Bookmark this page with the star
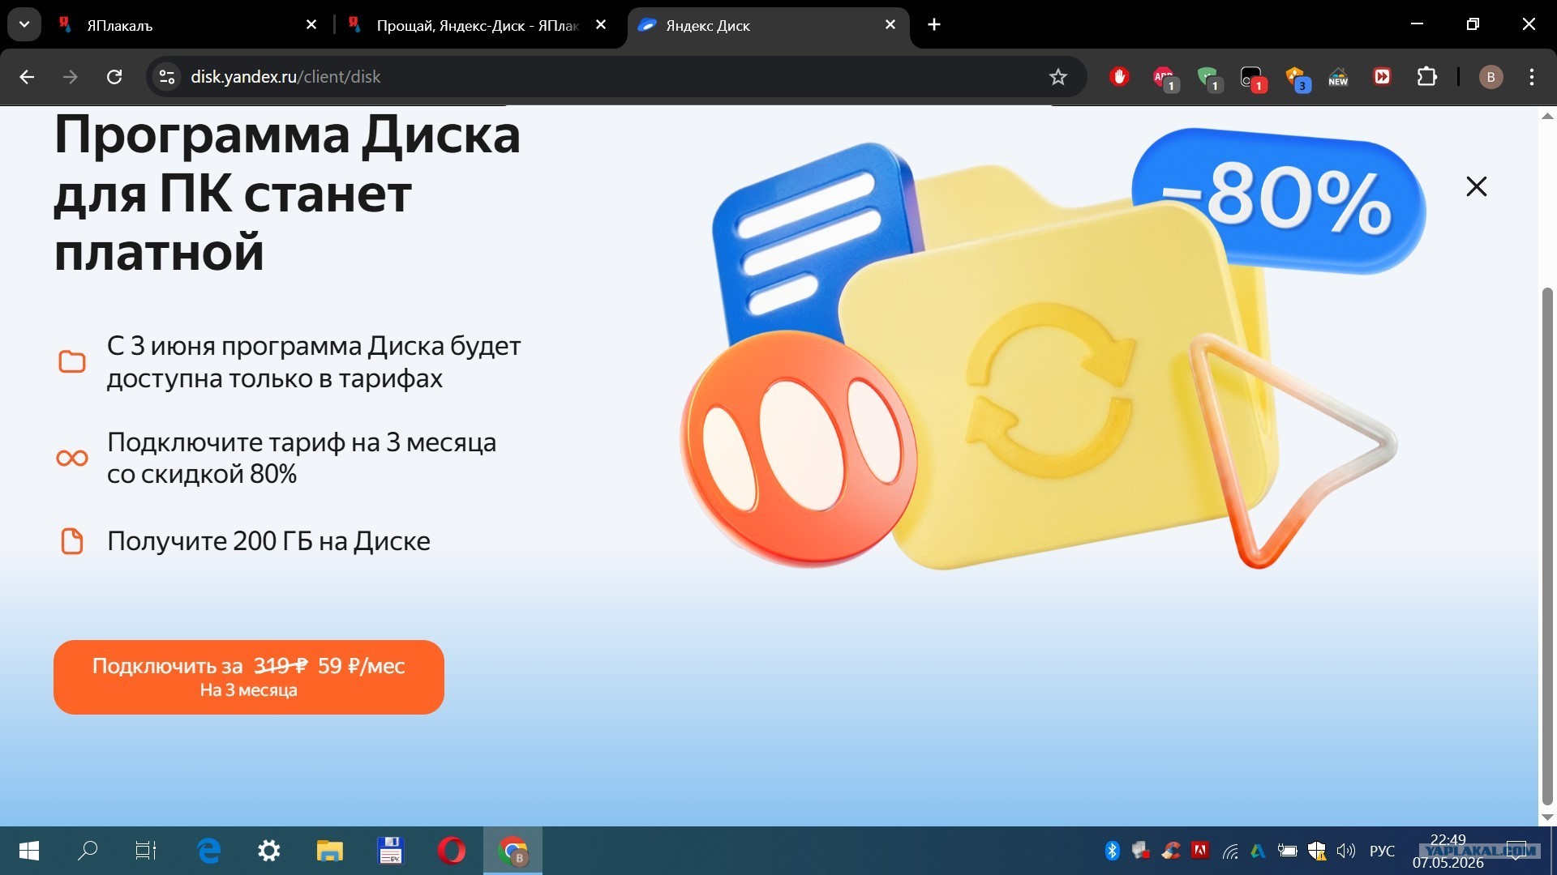Viewport: 1557px width, 875px height. 1057,77
